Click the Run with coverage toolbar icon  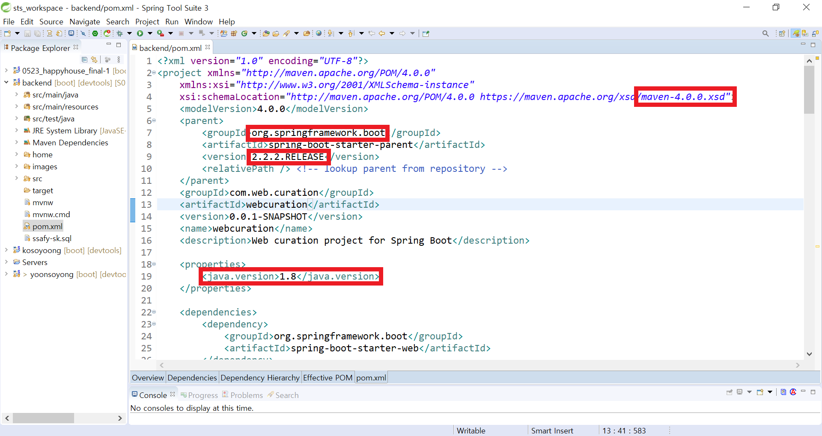[161, 33]
